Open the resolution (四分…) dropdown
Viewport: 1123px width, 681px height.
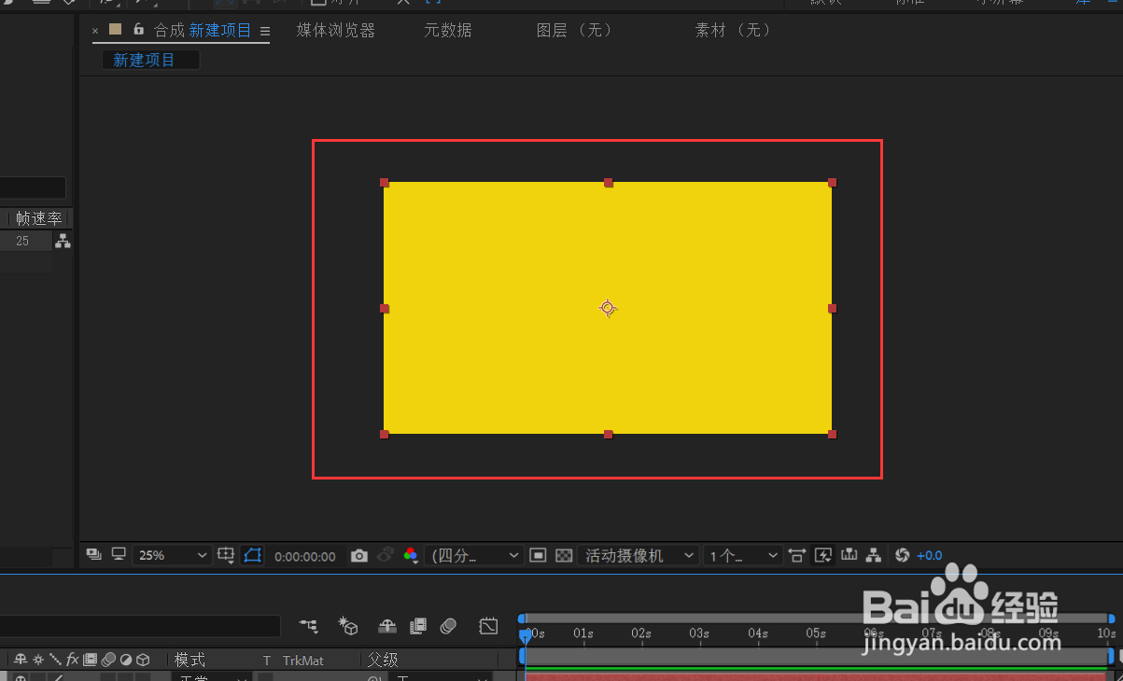[474, 555]
